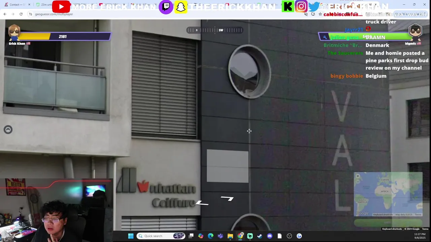This screenshot has height=242, width=431.
Task: View site information icon in address bar
Action: [30, 14]
